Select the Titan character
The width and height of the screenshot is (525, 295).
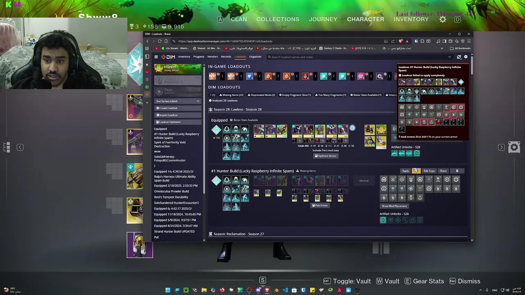(x=178, y=91)
